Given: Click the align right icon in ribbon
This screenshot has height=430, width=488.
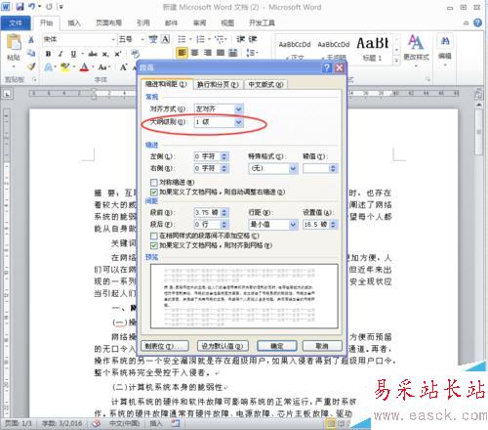Looking at the screenshot, I should (208, 53).
